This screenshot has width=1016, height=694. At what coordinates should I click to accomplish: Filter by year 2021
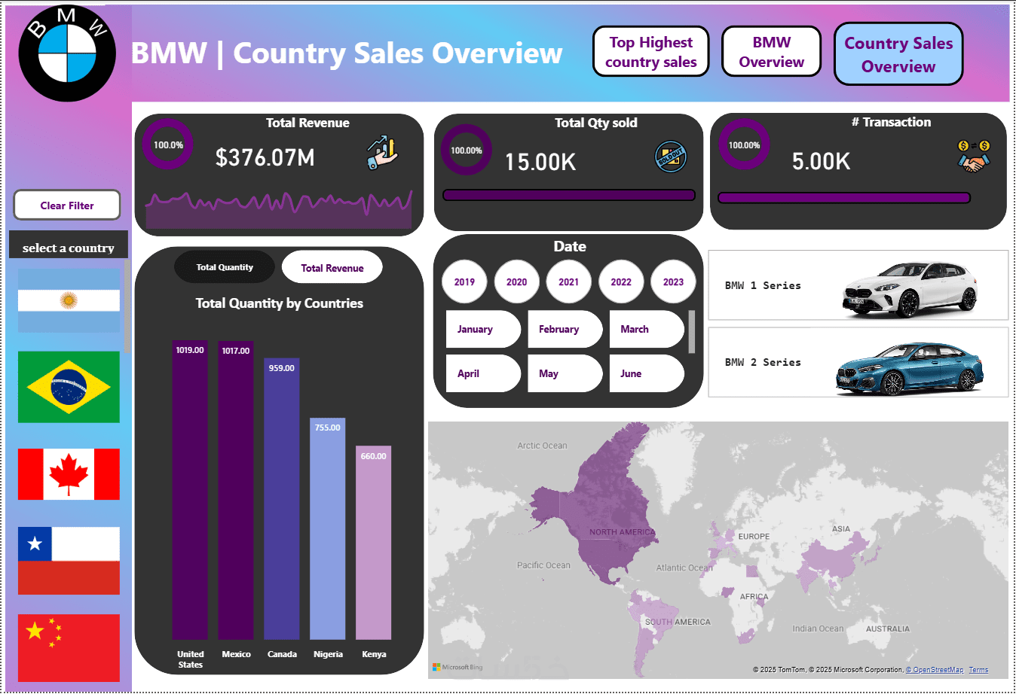[569, 282]
